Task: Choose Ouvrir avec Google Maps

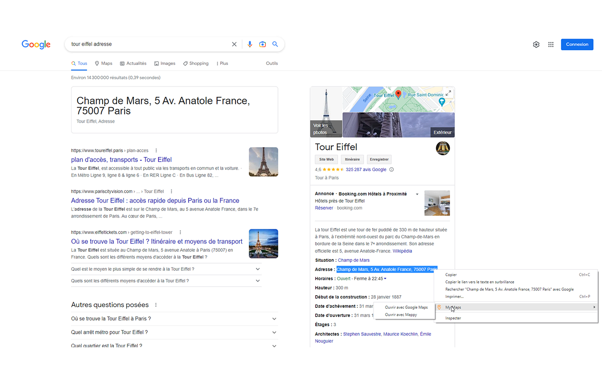Action: click(406, 307)
